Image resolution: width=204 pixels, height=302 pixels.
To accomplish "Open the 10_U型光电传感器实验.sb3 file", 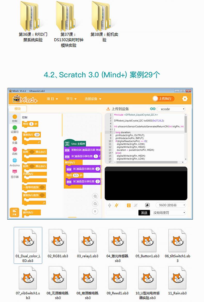I will (147, 283).
